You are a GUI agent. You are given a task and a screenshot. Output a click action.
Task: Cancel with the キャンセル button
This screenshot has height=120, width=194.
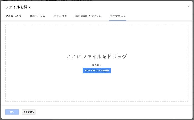click(x=29, y=112)
